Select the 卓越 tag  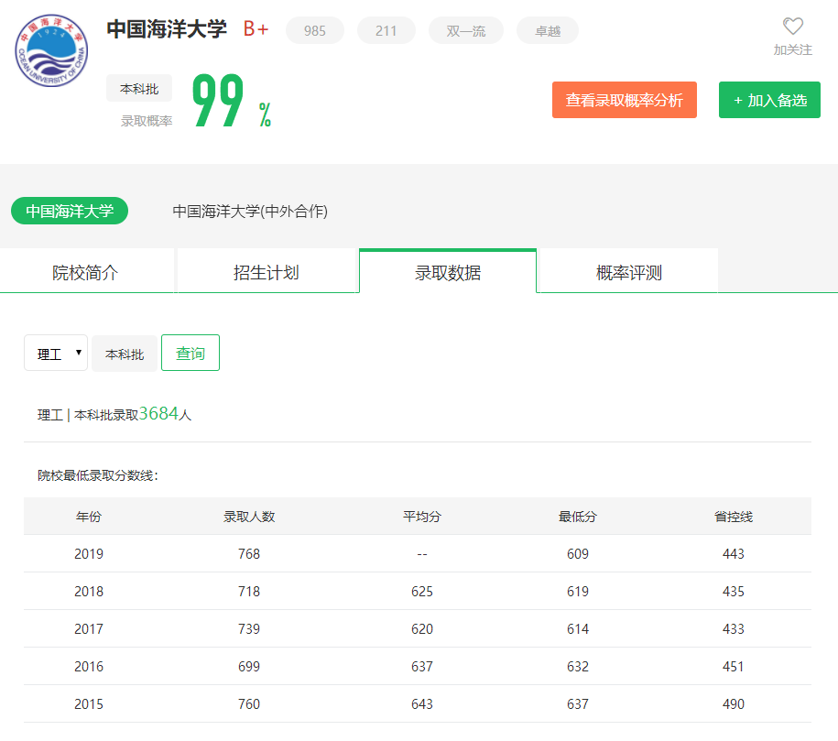(x=548, y=30)
